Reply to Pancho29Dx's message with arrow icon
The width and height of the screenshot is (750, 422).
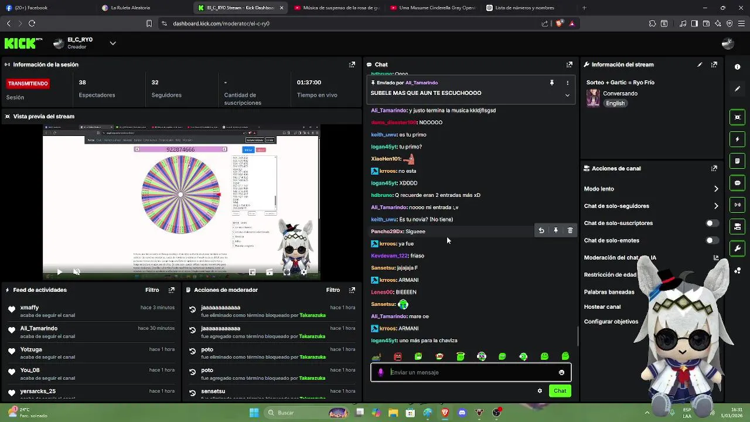click(x=541, y=231)
